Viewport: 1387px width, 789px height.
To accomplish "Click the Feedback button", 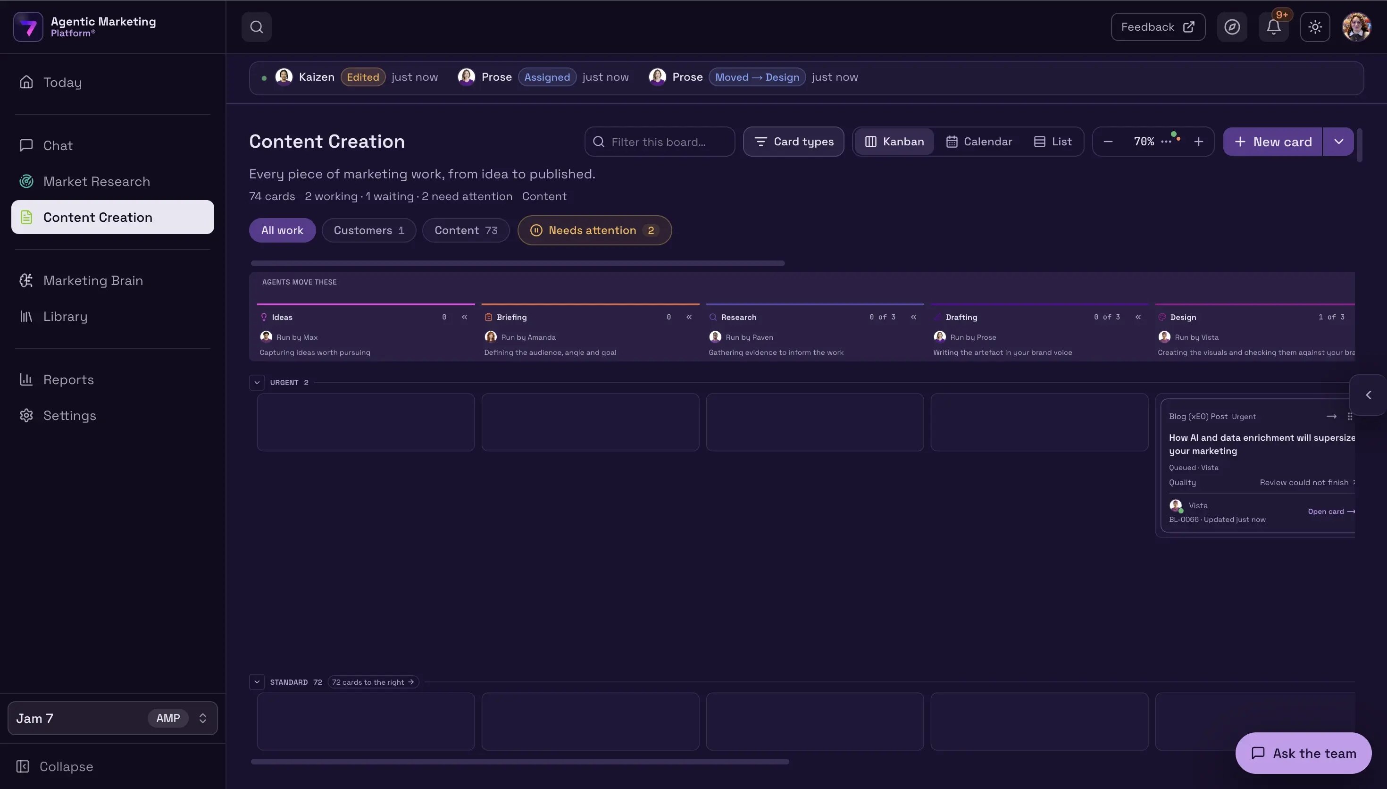I will (1158, 27).
